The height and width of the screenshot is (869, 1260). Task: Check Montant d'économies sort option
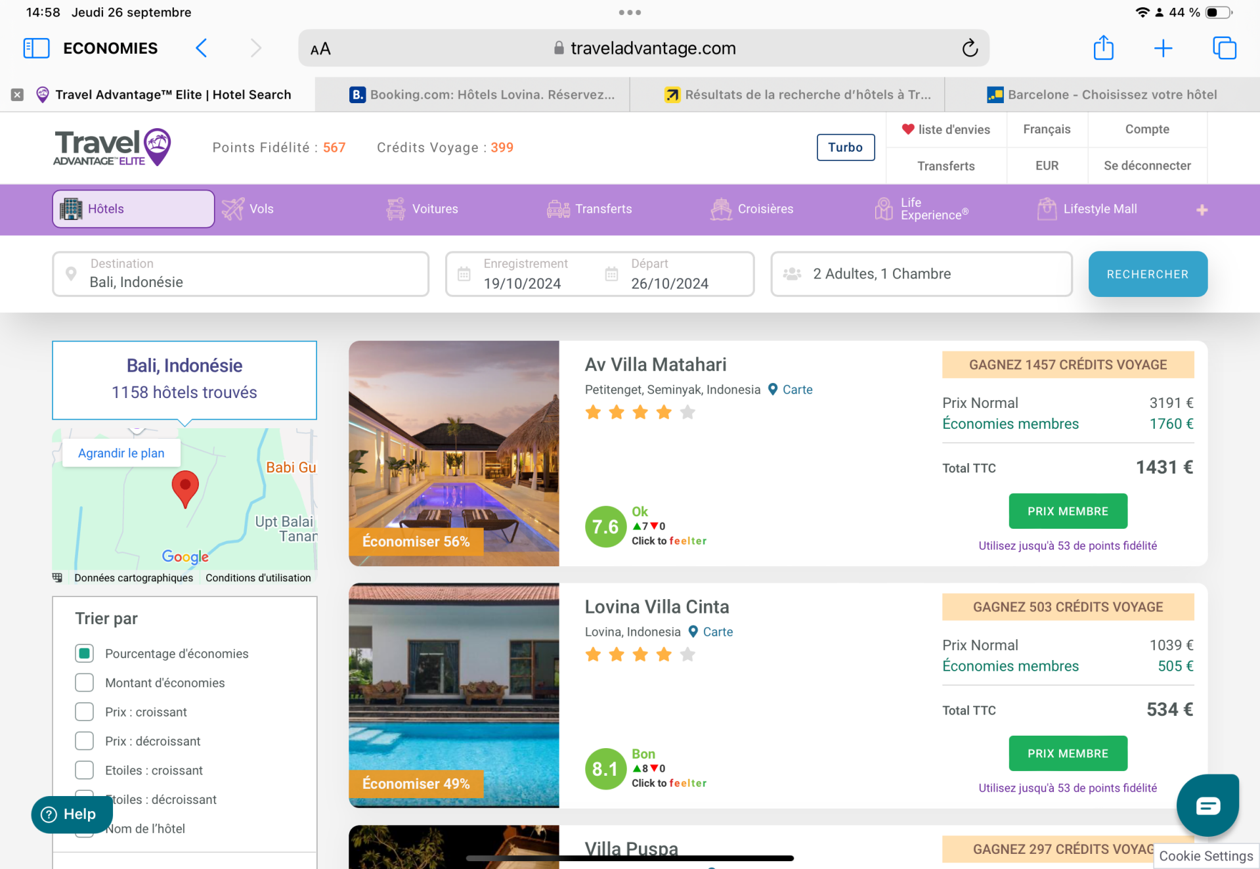tap(84, 682)
